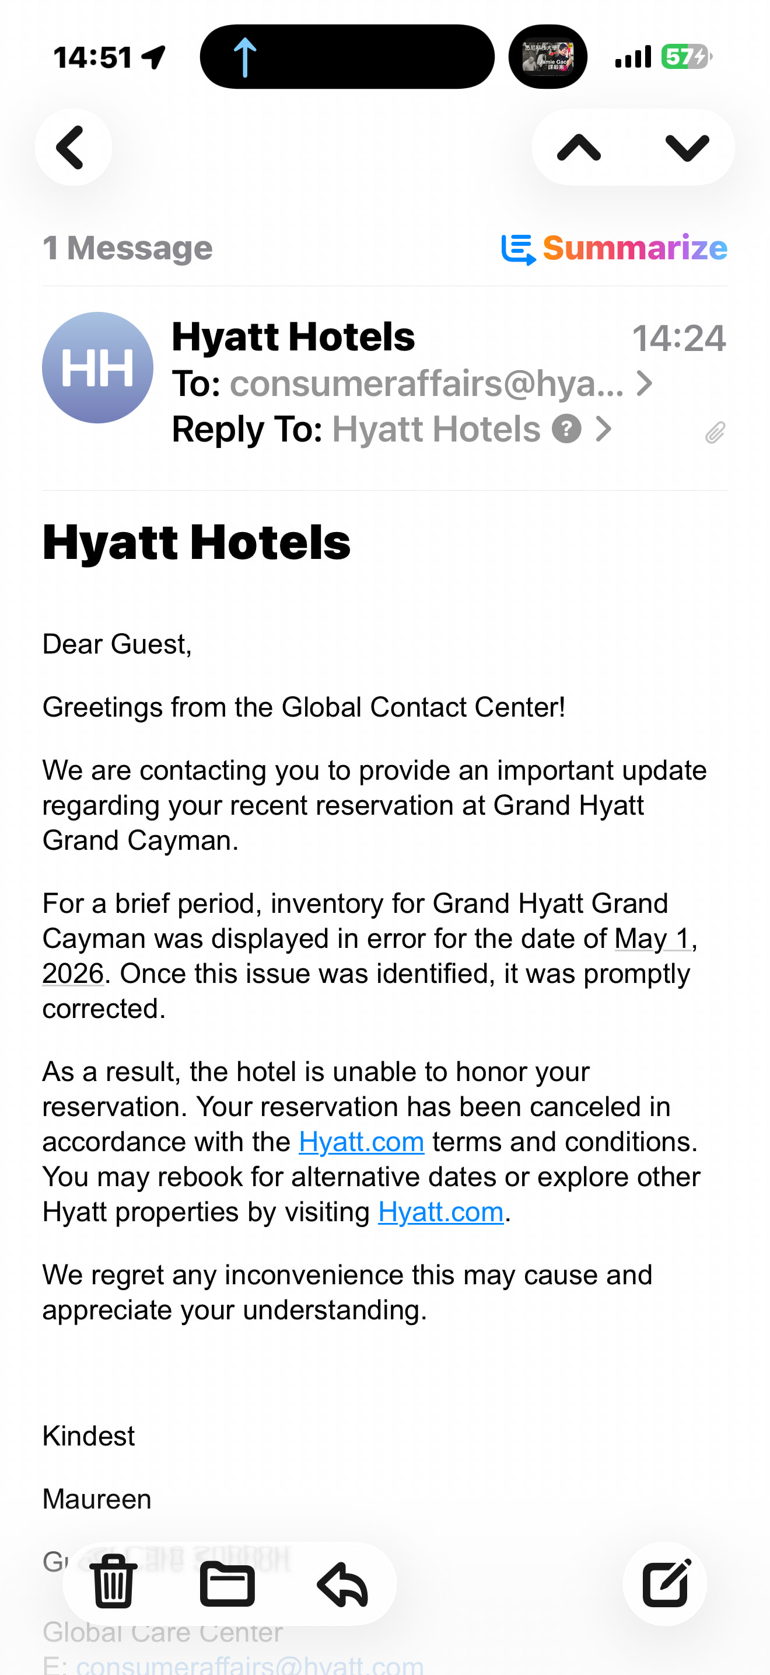Go to previous message with up chevron
Image resolution: width=770 pixels, height=1675 pixels.
[579, 148]
